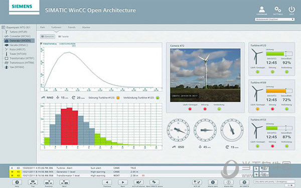Select the Turbine - Alert alarm row
Image resolution: width=301 pixels, height=188 pixels.
click(x=130, y=168)
